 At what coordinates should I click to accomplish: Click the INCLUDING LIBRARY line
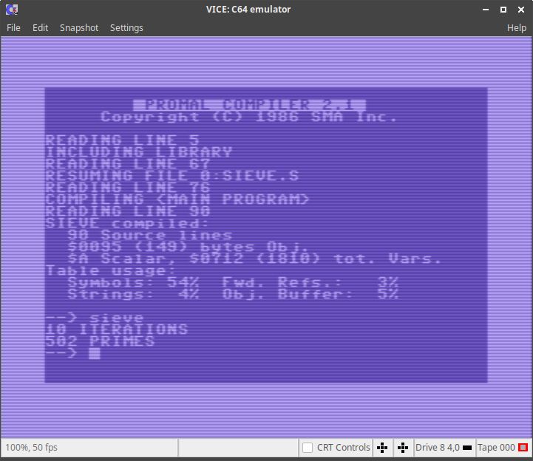click(139, 152)
